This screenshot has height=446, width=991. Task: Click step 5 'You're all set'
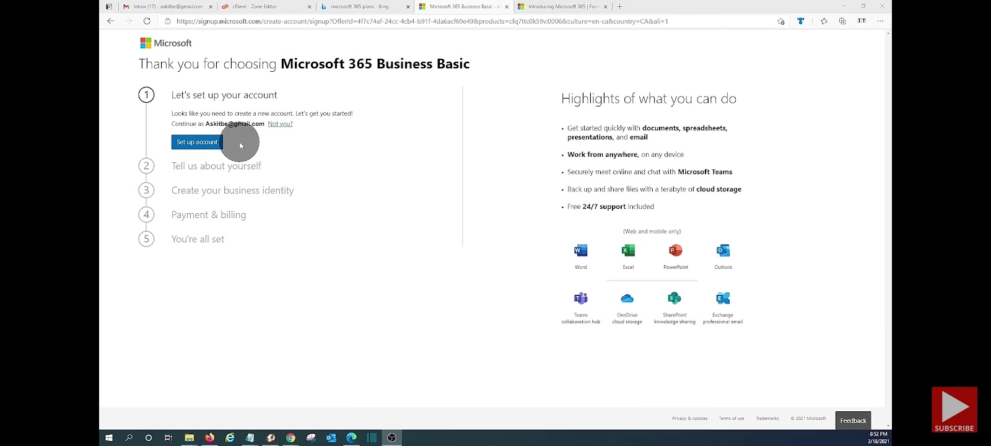[198, 239]
